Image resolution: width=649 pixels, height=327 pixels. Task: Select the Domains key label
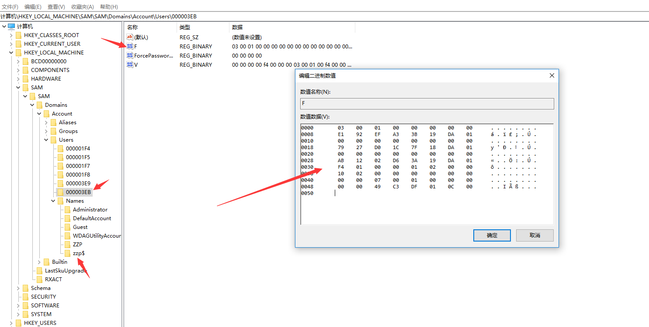coord(56,105)
